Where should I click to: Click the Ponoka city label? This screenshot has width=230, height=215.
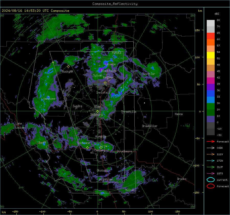pos(117,53)
